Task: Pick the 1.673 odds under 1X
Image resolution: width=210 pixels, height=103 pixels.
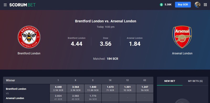Action: pos(110,88)
